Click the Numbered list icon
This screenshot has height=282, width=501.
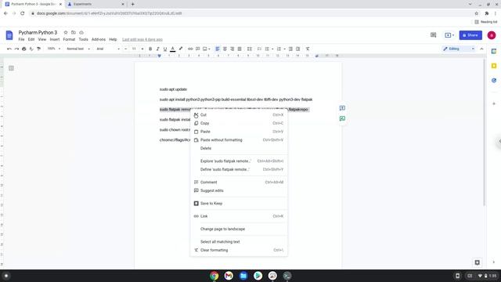tap(279, 49)
